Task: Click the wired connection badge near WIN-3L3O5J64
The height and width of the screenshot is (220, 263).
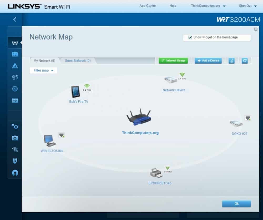Action: tap(62, 135)
